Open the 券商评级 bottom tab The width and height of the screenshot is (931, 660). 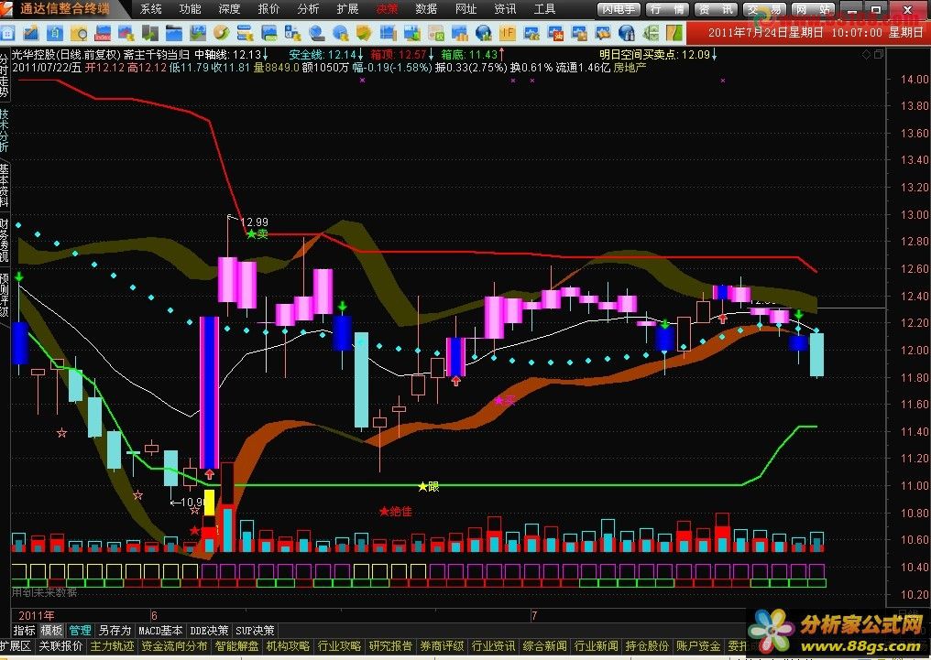442,645
